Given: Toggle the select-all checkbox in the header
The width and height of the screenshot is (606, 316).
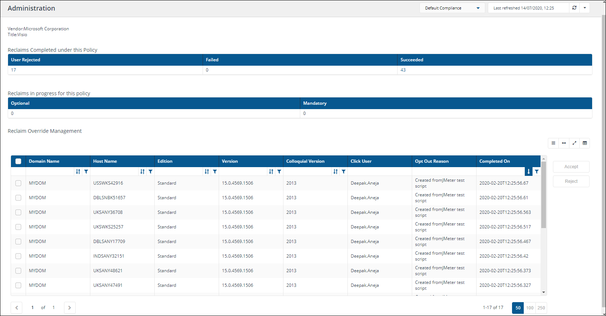Looking at the screenshot, I should tap(18, 161).
